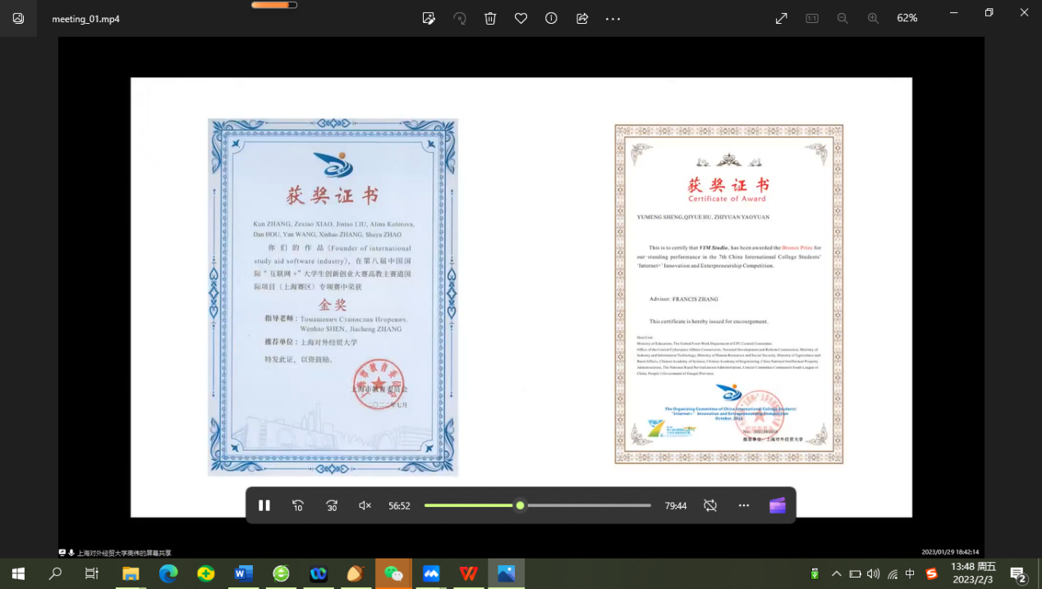
Task: Add this video to favorites
Action: pos(521,18)
